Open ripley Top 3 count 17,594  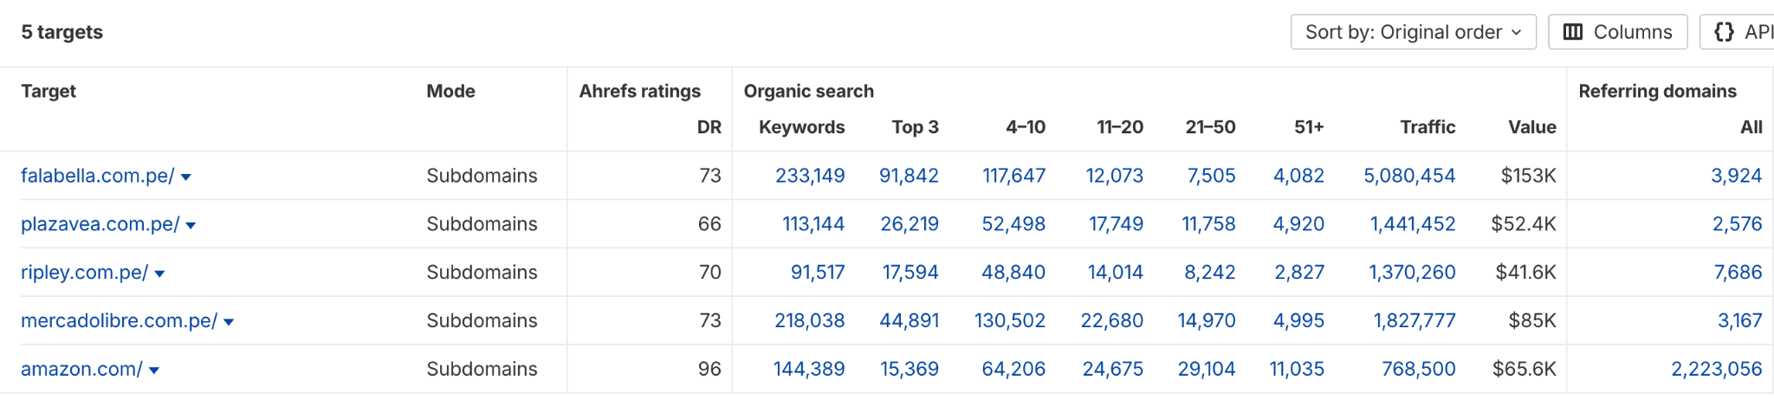point(910,273)
